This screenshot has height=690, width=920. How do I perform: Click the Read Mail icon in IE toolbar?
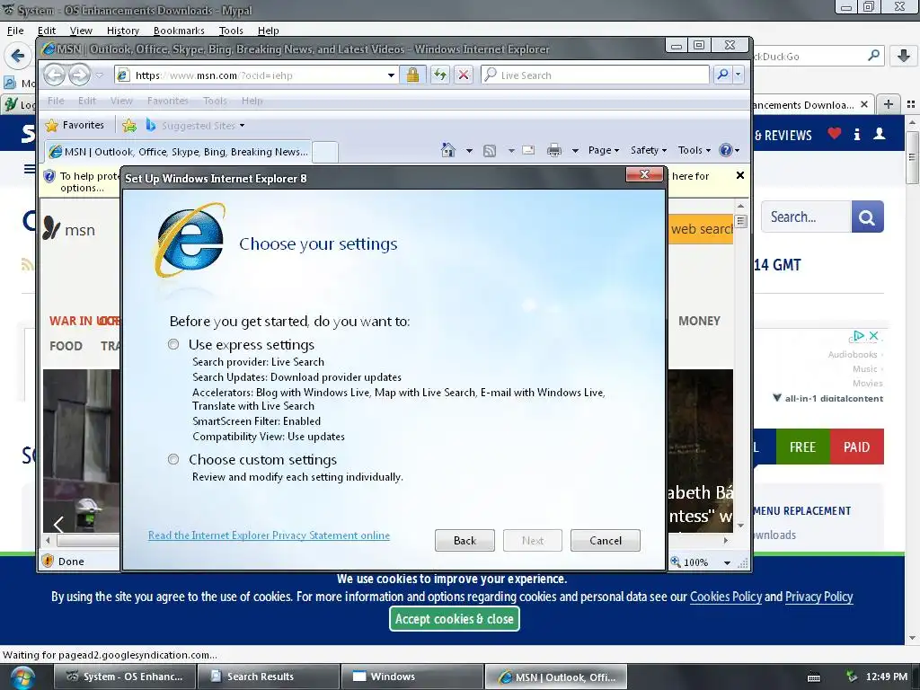(528, 150)
